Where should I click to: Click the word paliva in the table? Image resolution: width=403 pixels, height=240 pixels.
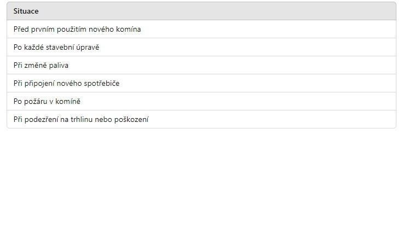tap(59, 66)
